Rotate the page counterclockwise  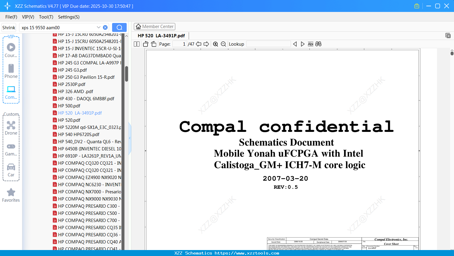click(146, 44)
